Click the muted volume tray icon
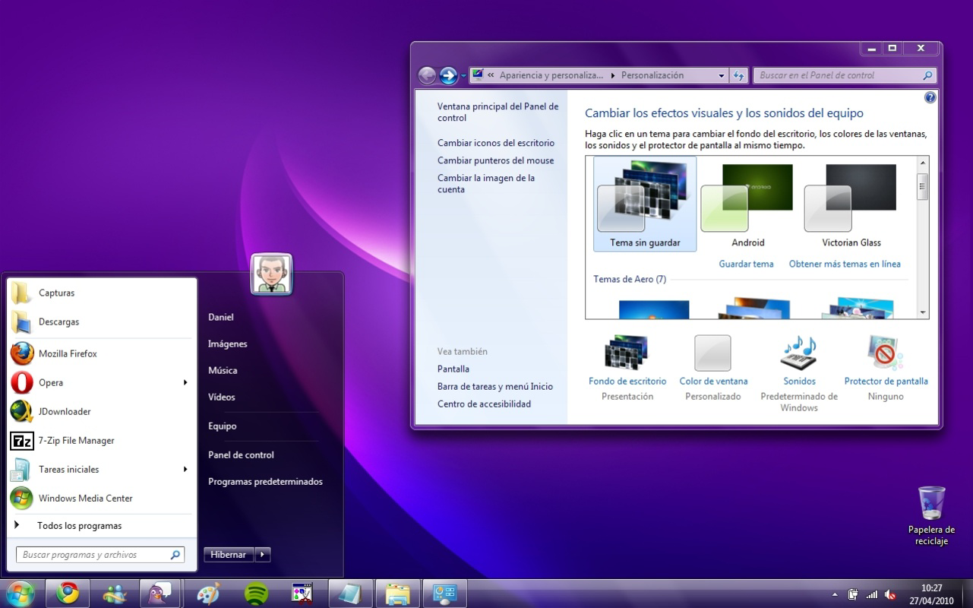This screenshot has width=973, height=608. click(889, 594)
